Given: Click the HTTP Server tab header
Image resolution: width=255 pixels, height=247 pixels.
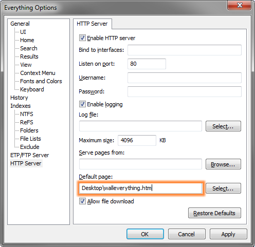Looking at the screenshot, I should pos(92,24).
